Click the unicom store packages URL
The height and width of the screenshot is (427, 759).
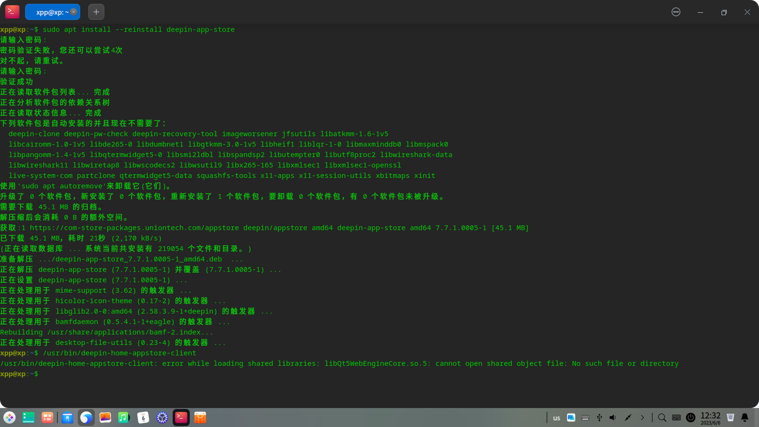pos(134,228)
